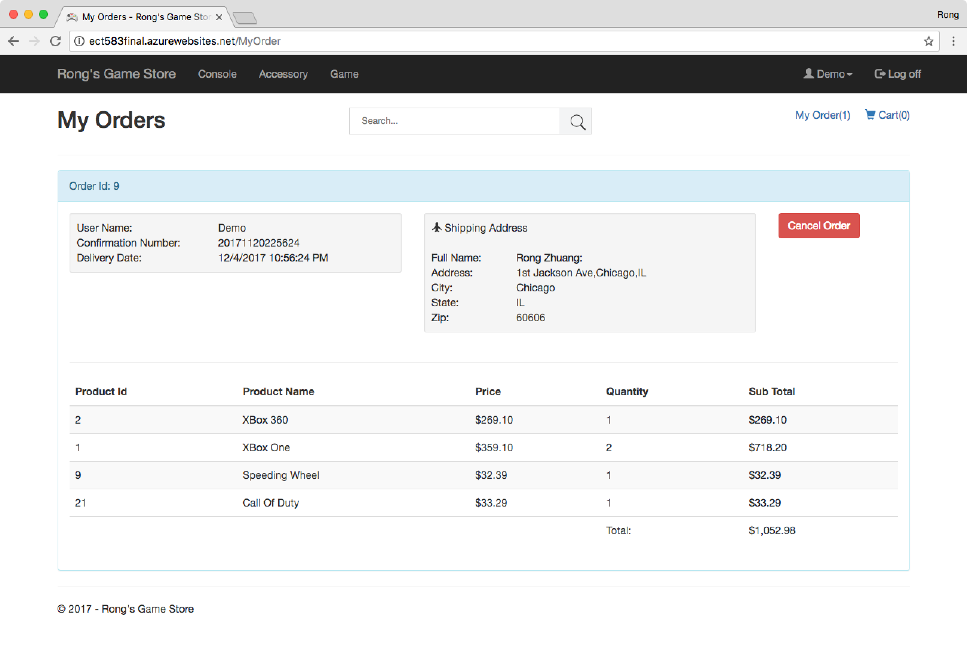Open the Chrome three-dot menu
The width and height of the screenshot is (967, 647).
pyautogui.click(x=954, y=41)
